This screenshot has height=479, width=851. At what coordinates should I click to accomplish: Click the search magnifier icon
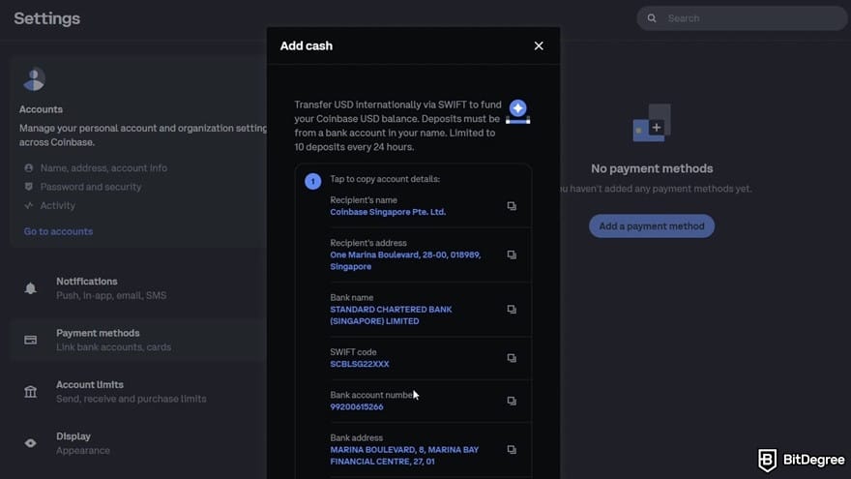click(x=651, y=18)
